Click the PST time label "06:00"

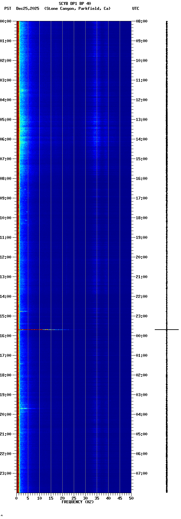click(6, 139)
